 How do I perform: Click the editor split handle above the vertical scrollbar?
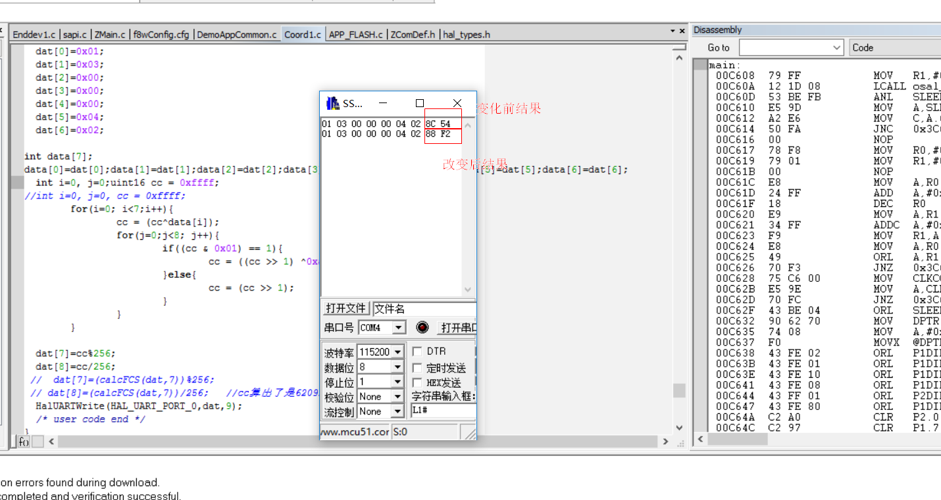(x=679, y=48)
